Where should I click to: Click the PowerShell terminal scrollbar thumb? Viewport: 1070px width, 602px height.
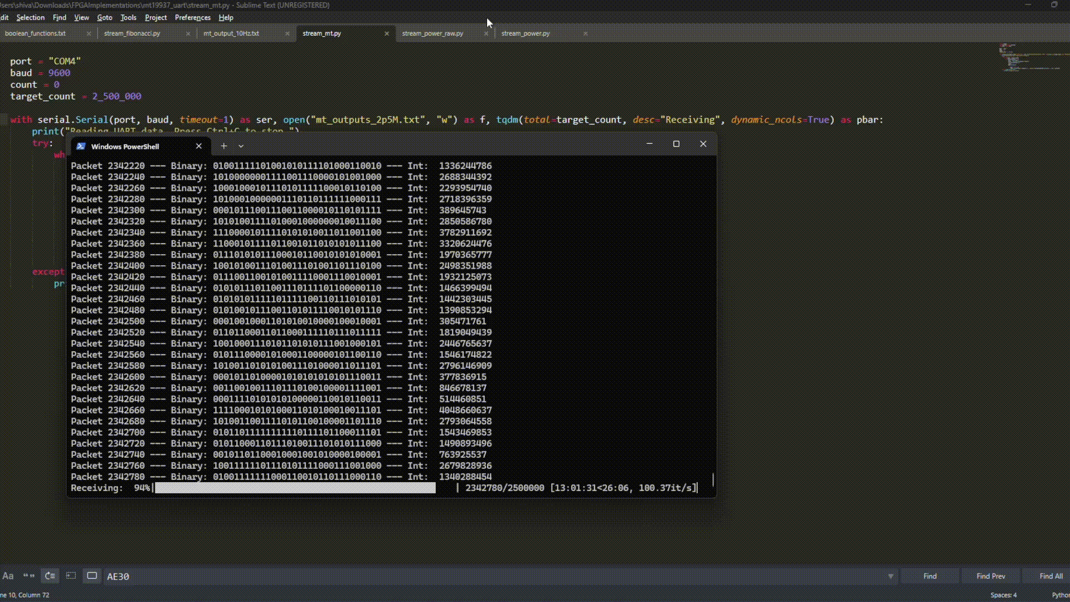tap(713, 479)
